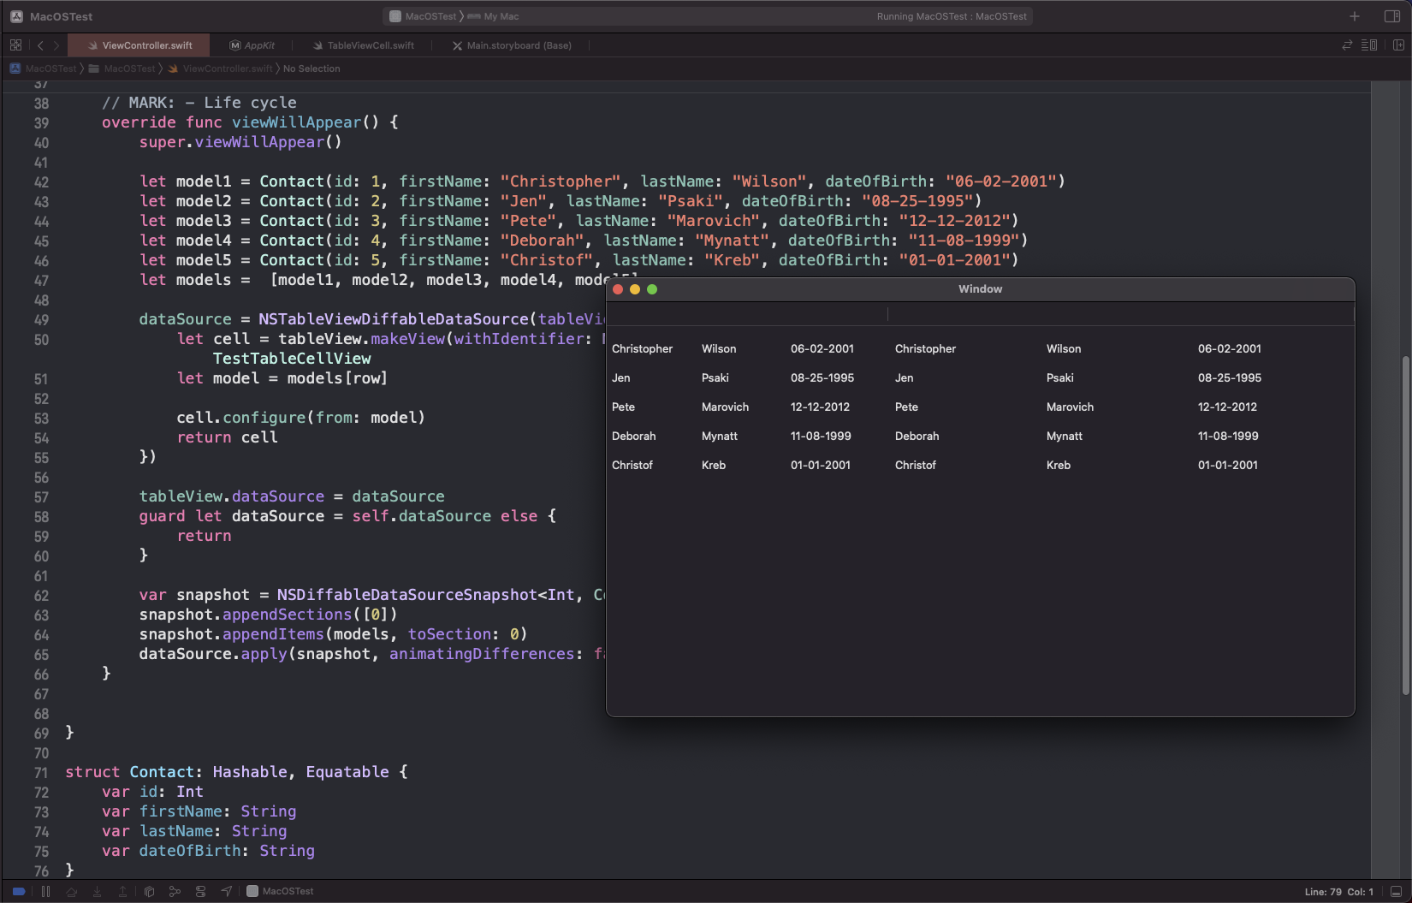
Task: Pause program execution in debug bar
Action: click(x=45, y=891)
